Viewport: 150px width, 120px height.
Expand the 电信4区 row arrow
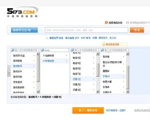(x=94, y=58)
